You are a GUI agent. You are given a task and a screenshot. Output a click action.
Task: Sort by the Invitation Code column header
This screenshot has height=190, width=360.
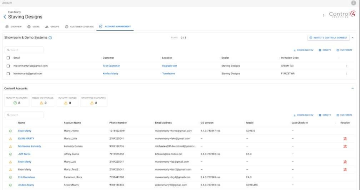tap(290, 58)
